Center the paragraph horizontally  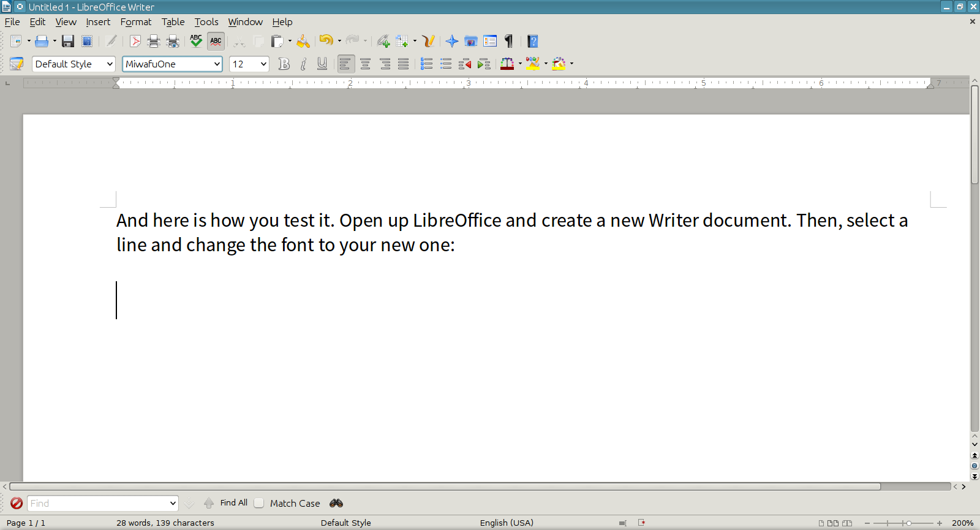pos(366,64)
